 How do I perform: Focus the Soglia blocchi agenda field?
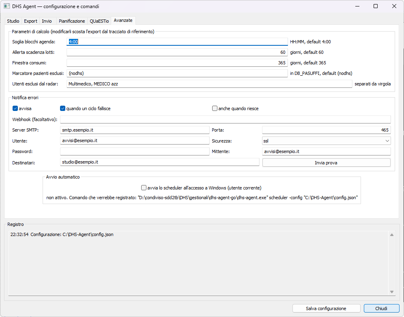coord(177,42)
